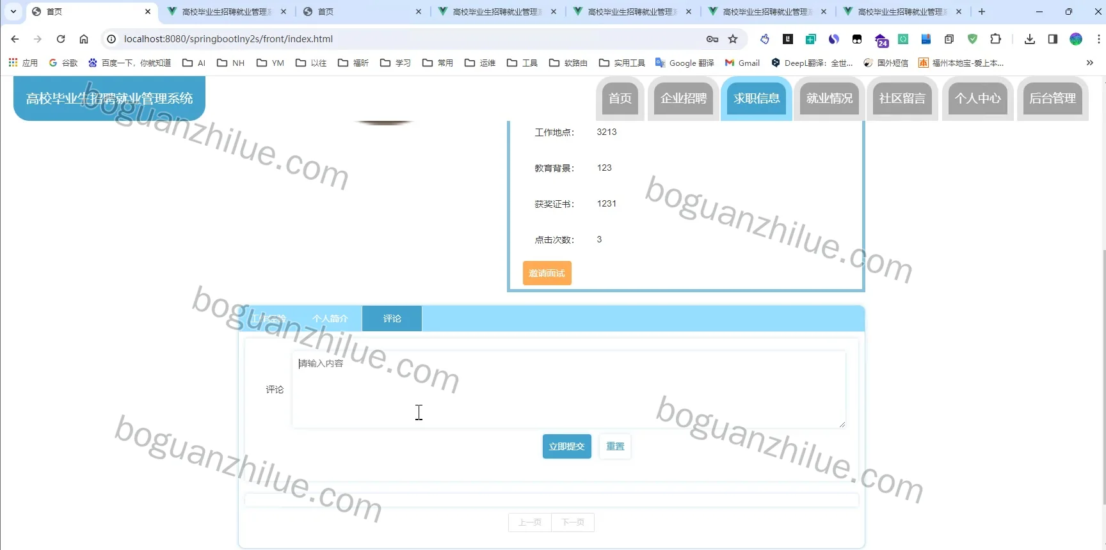
Task: Click the 邀请面试 button
Action: click(547, 273)
